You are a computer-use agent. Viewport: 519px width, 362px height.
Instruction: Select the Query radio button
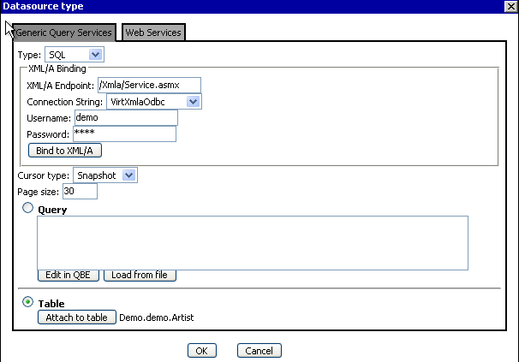click(x=27, y=208)
